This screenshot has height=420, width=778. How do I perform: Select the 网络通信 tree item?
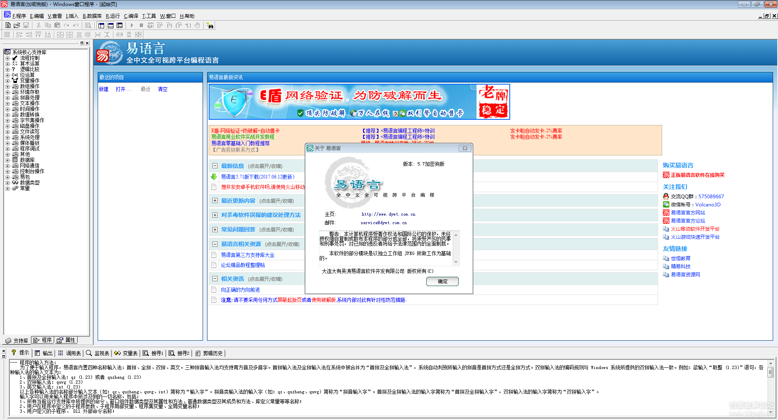click(x=30, y=166)
